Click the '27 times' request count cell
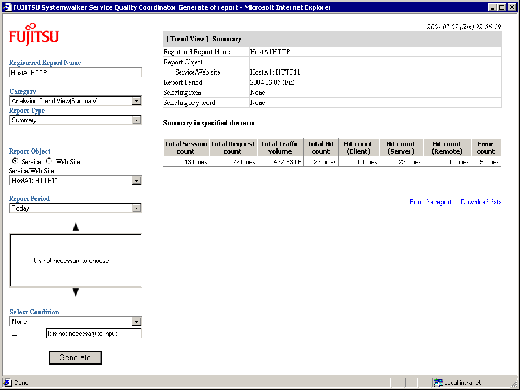This screenshot has width=520, height=390. pos(233,161)
